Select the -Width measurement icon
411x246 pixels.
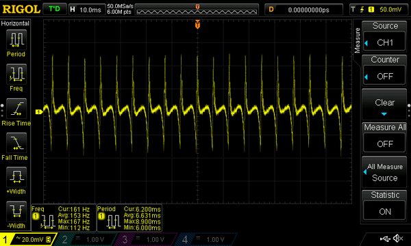point(16,211)
